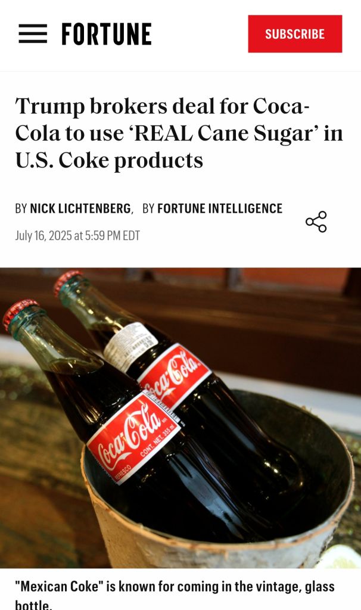The image size is (361, 610).
Task: Click 'REAL Cane Sugar' in the headline
Action: (223, 133)
